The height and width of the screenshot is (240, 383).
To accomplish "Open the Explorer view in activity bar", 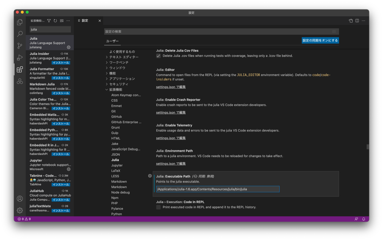I will [20, 22].
